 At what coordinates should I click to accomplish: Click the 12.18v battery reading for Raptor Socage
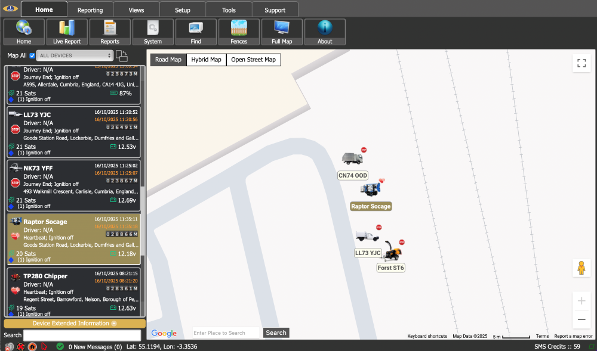click(x=127, y=254)
